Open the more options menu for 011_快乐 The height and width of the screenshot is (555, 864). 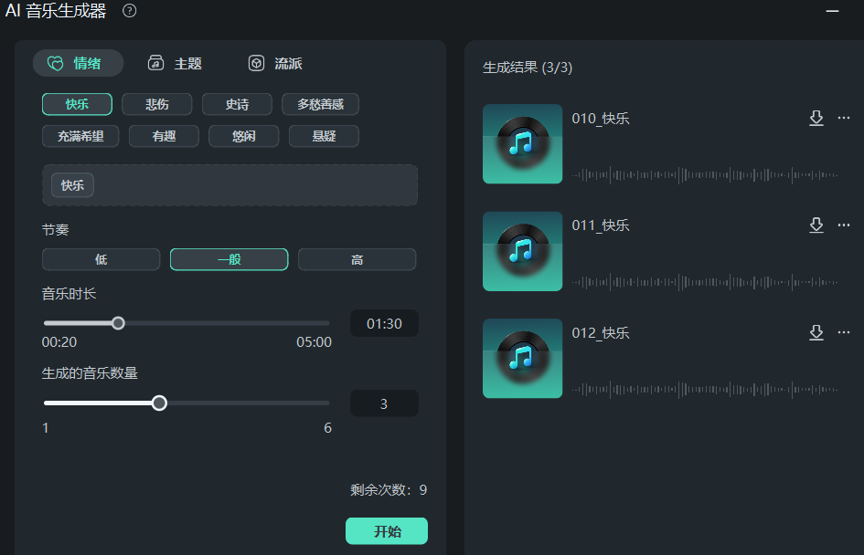pyautogui.click(x=843, y=225)
